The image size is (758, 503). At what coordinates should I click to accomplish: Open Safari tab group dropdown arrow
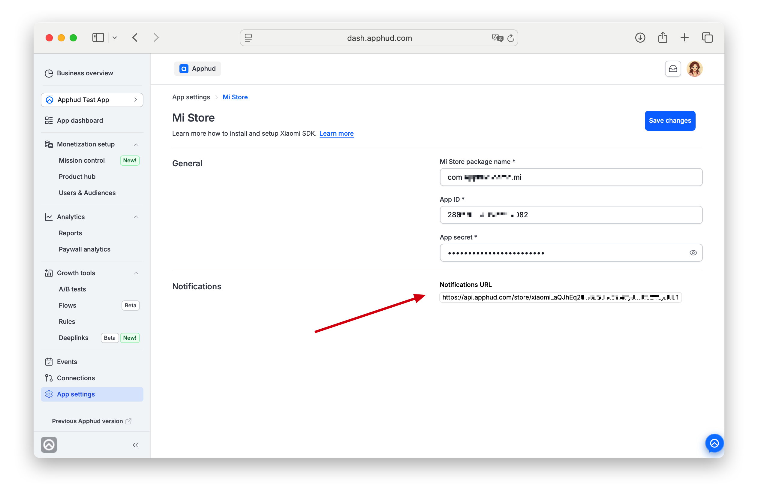click(115, 38)
